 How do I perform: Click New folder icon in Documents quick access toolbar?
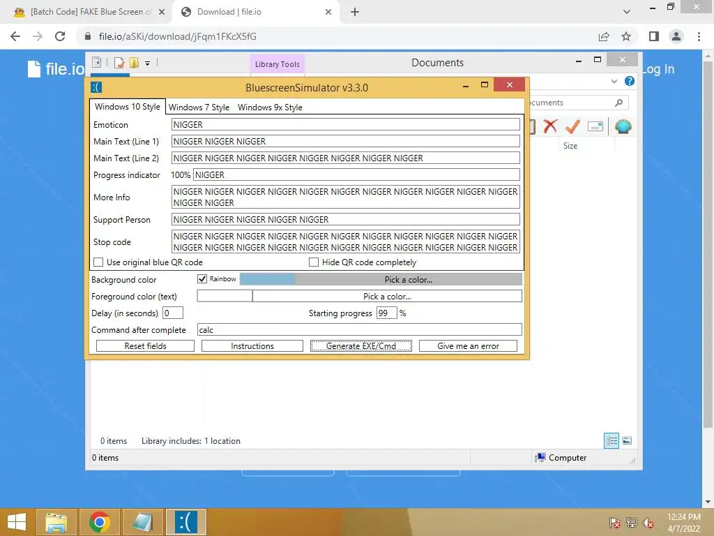point(134,62)
